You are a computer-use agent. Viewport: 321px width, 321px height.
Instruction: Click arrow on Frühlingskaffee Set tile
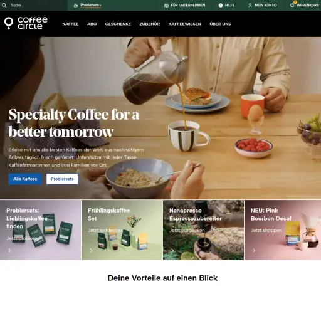click(91, 250)
